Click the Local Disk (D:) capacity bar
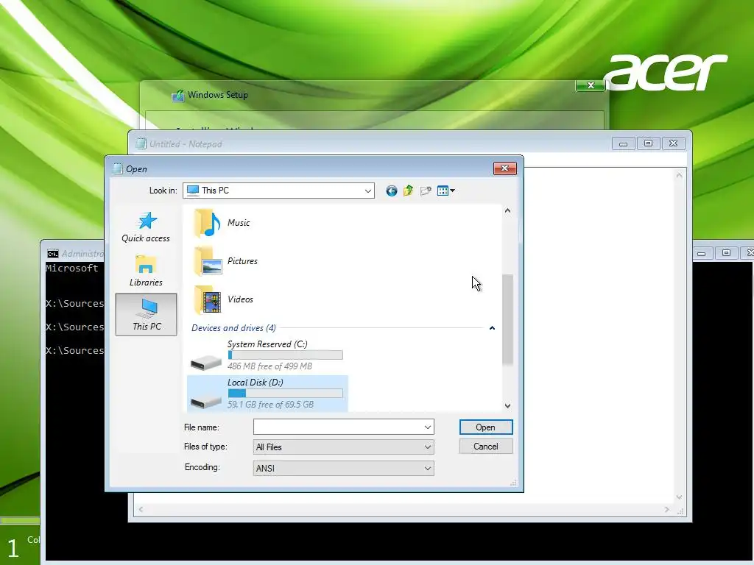754x565 pixels. (x=286, y=394)
